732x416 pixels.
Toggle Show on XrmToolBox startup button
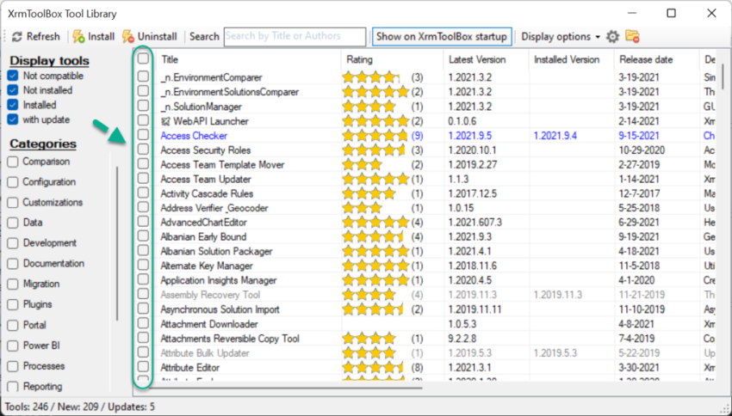coord(442,36)
